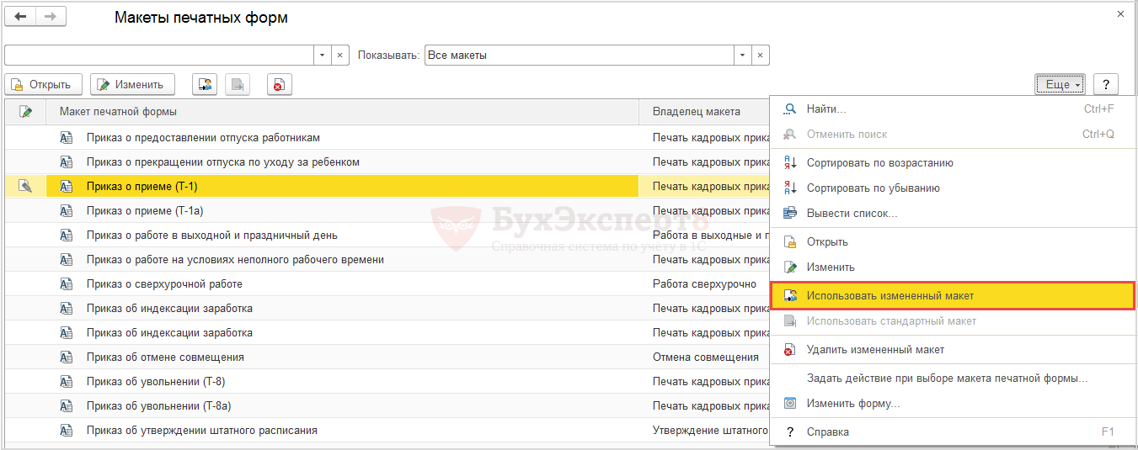Select Сортировать по возрастанию in menu

pyautogui.click(x=879, y=163)
